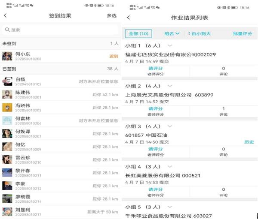Open comments of 小组 4 submission
The height and width of the screenshot is (219, 258).
point(224,192)
